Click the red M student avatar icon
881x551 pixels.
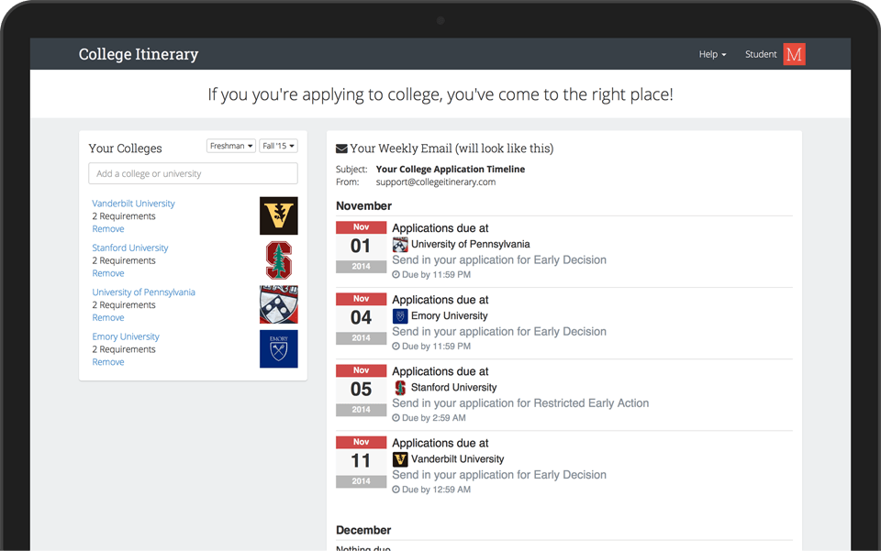[x=794, y=54]
